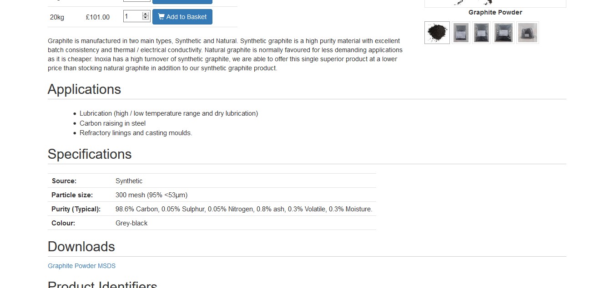Viewport: 610px width, 288px height.
Task: Click the Downloads section heading
Action: tap(81, 247)
